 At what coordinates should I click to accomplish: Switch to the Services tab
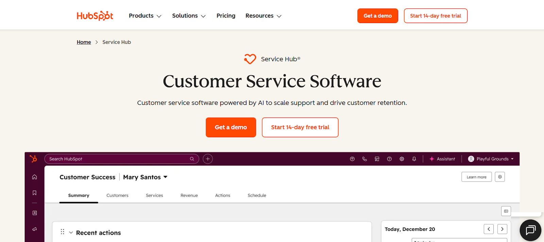[154, 195]
